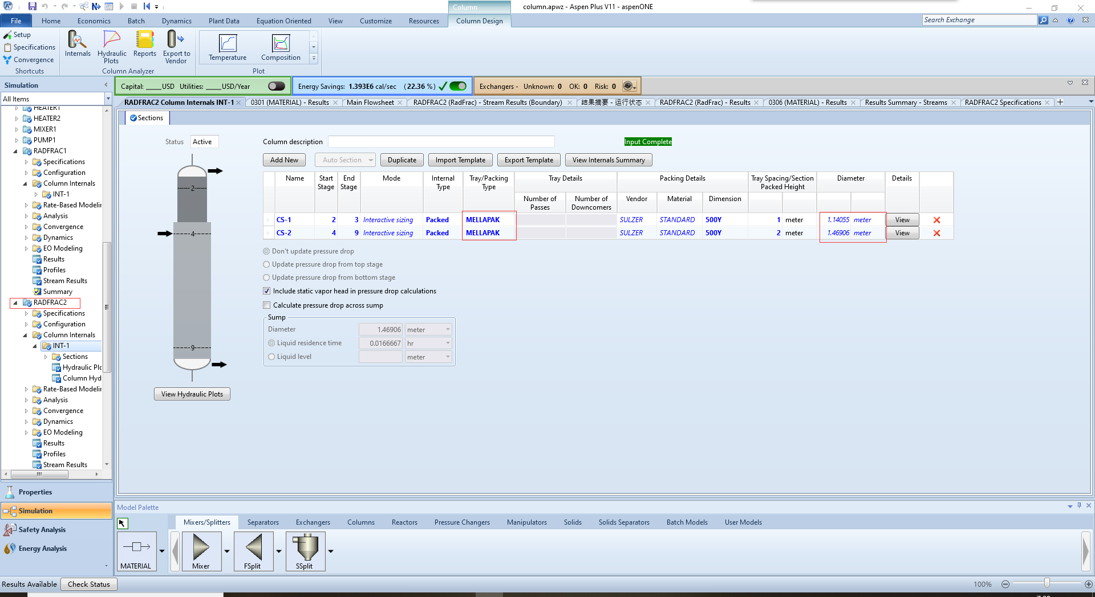Viewport: 1095px width, 597px height.
Task: Select Liquid level radio button
Action: coord(271,357)
